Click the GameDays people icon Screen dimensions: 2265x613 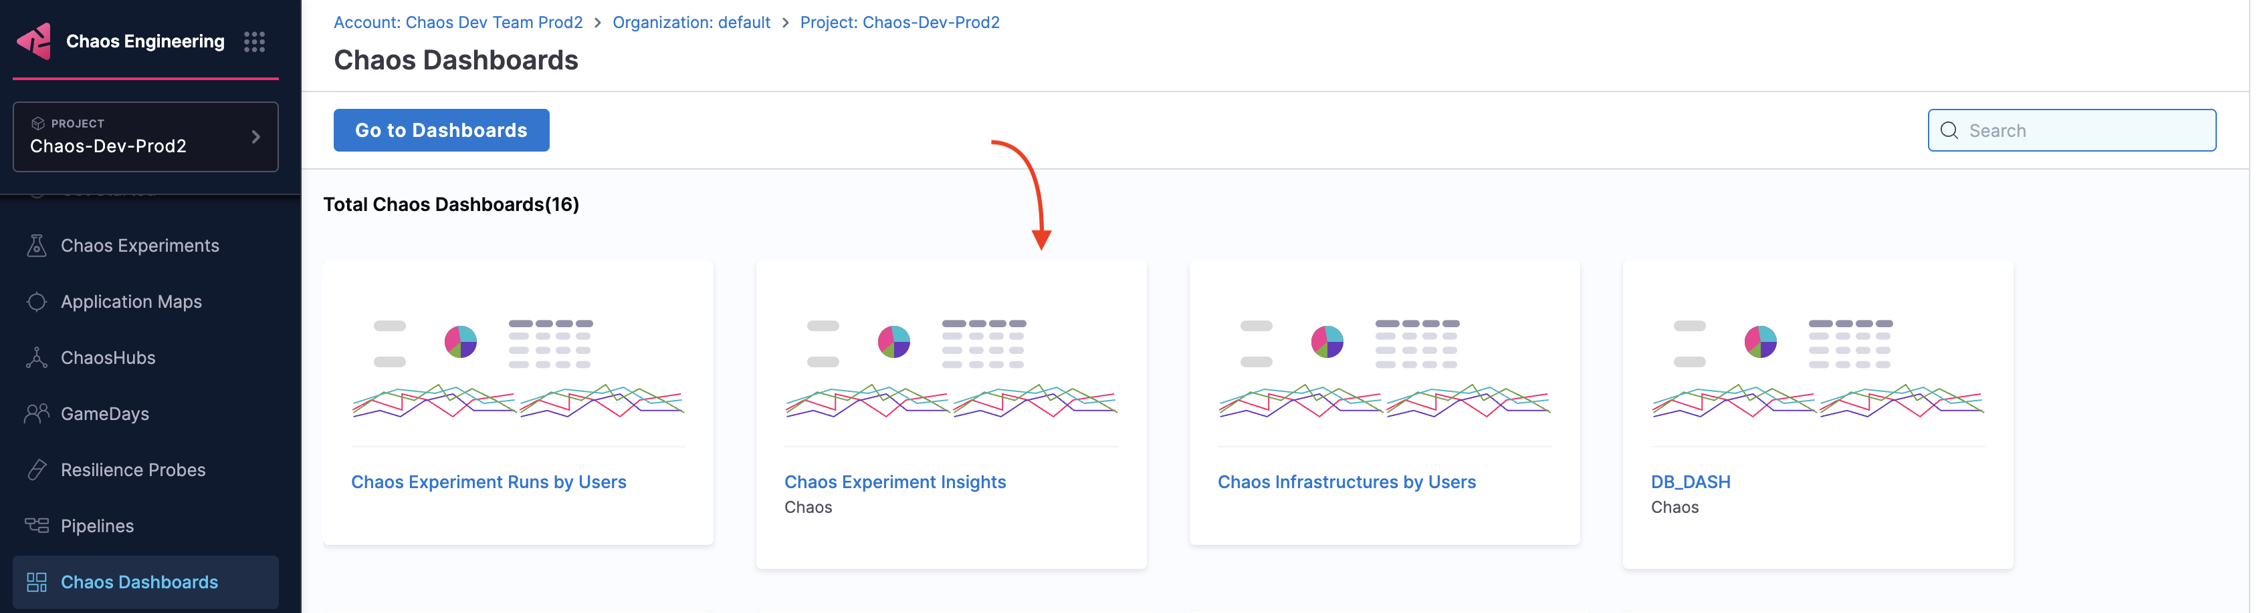coord(37,413)
